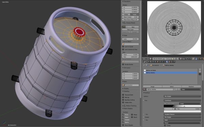Screen dimensions: 204x127
Task: Click the Select material button
Action: [172, 86]
